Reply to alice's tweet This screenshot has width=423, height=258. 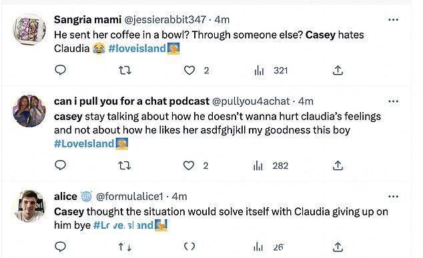[x=60, y=247]
